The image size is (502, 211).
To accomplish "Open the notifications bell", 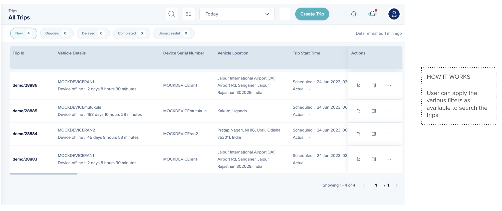I will click(372, 14).
